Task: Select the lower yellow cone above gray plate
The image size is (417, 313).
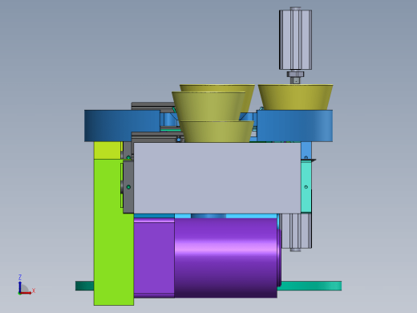Action: pyautogui.click(x=217, y=132)
